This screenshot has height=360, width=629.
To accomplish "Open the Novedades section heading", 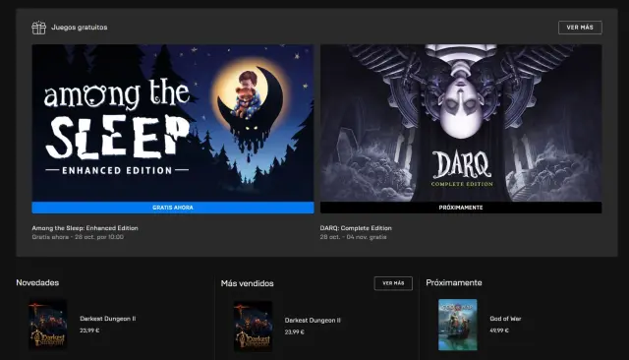I will click(37, 282).
